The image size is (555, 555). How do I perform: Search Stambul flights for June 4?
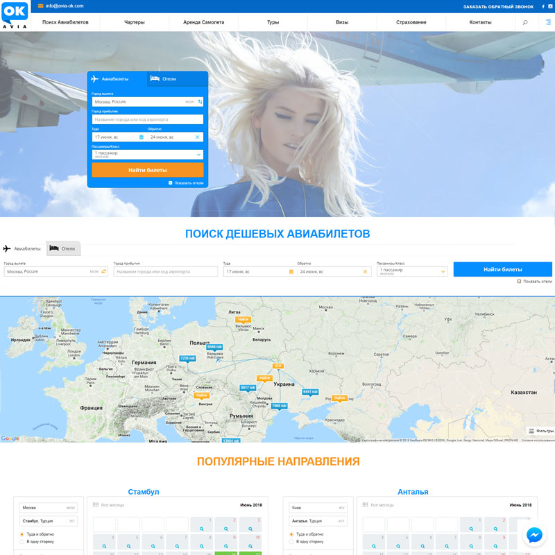click(104, 542)
